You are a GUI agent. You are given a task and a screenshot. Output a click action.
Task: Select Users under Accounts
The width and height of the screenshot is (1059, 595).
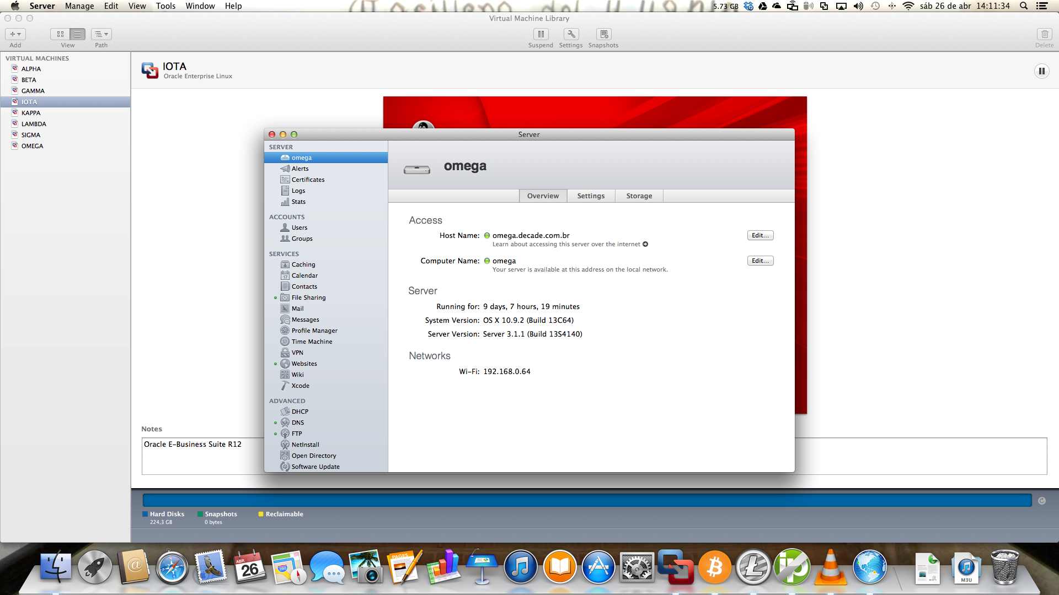point(325,228)
